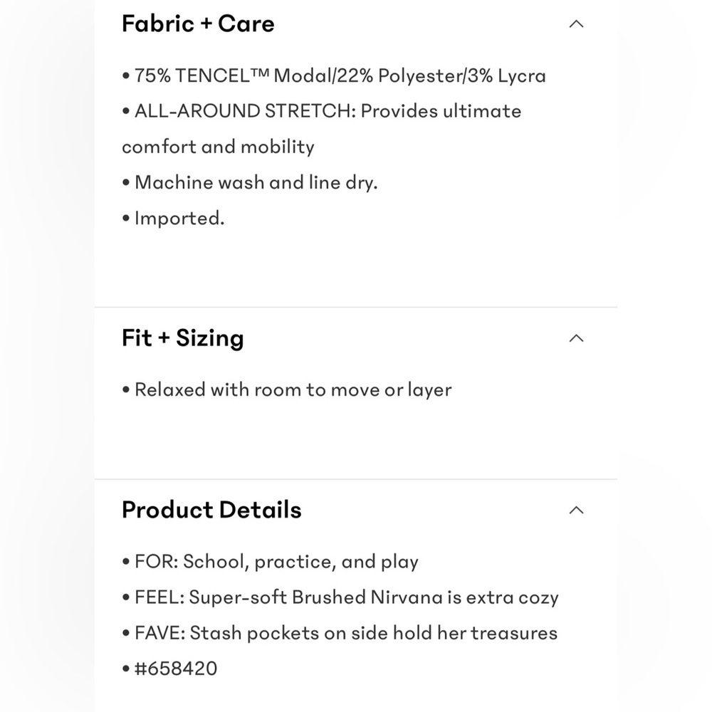
Task: Collapse the Product Details chevron arrow
Action: coord(576,510)
